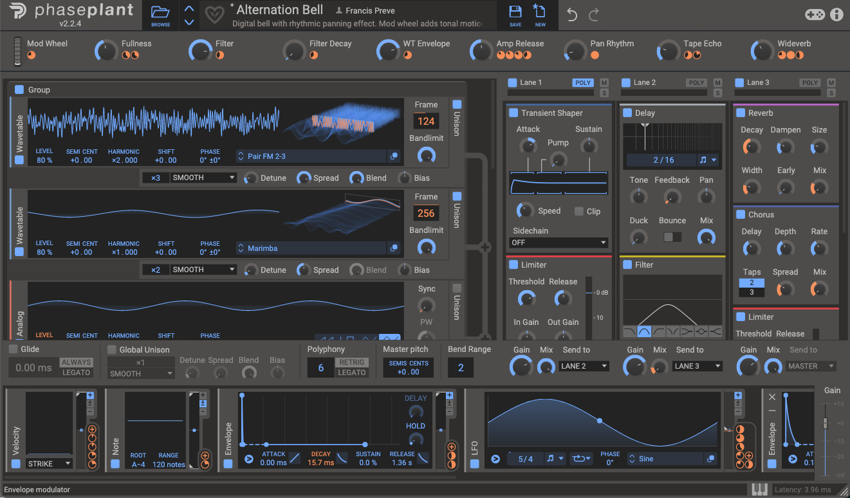Save the preset with the floppy icon
Viewport: 850px width, 498px height.
[515, 12]
